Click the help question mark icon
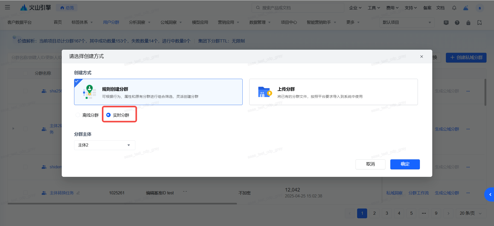Viewport: 494px width, 226px height. (x=457, y=23)
